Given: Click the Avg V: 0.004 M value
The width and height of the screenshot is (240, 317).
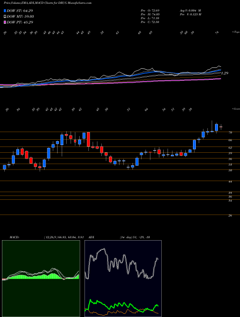Looking at the screenshot, I should coord(190,11).
